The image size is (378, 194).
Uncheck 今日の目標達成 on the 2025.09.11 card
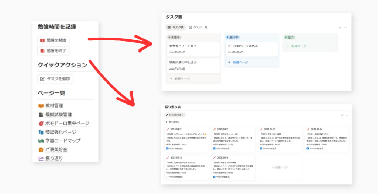tap(168, 149)
